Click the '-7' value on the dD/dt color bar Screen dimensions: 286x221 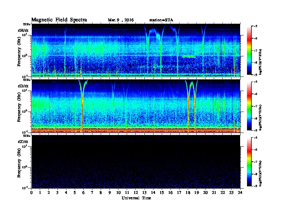256,106
